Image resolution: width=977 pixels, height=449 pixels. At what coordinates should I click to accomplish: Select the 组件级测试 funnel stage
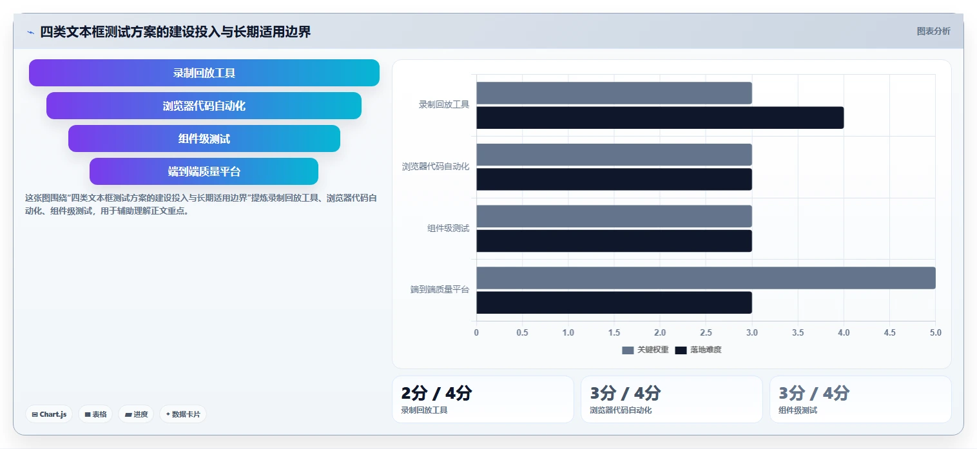[204, 139]
